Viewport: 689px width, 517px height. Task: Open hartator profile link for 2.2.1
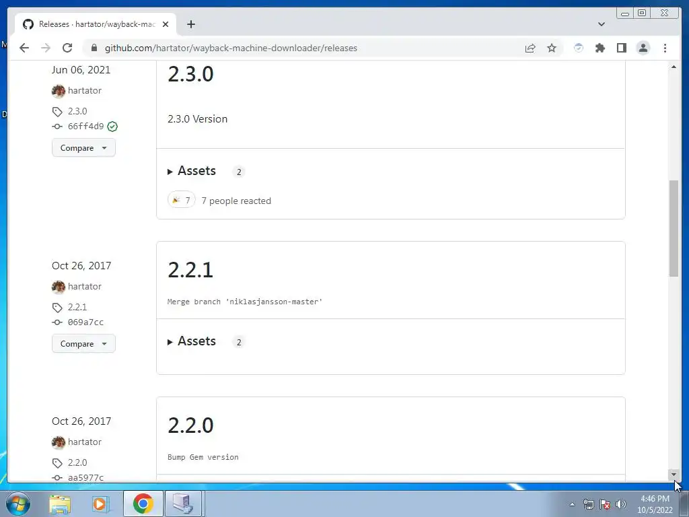point(84,286)
